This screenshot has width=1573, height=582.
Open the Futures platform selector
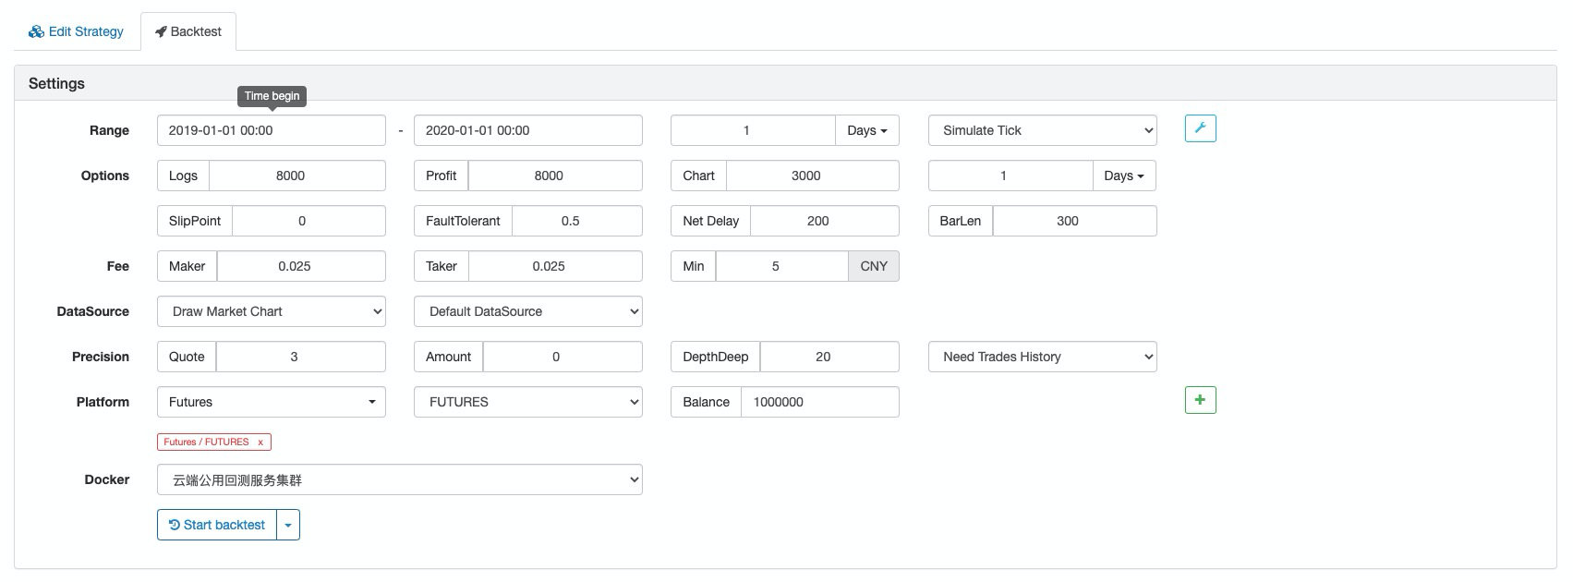click(x=272, y=402)
